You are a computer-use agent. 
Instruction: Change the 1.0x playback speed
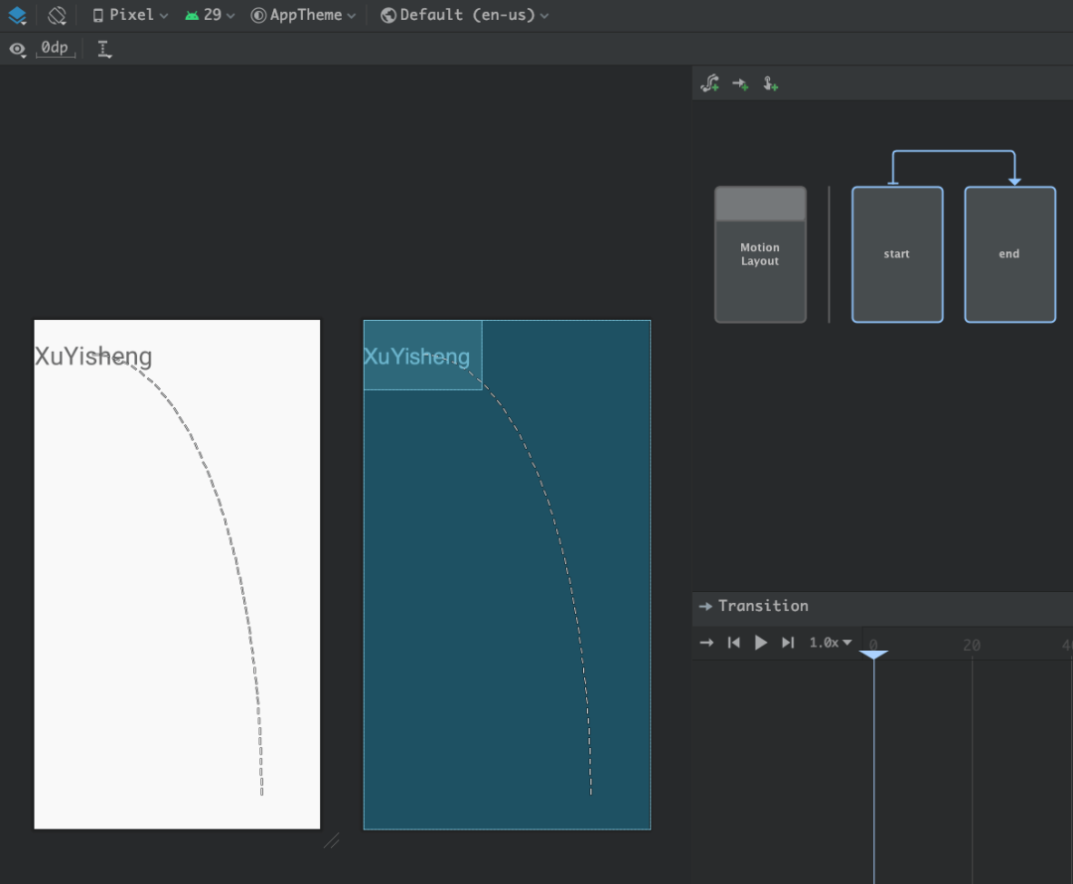point(831,643)
